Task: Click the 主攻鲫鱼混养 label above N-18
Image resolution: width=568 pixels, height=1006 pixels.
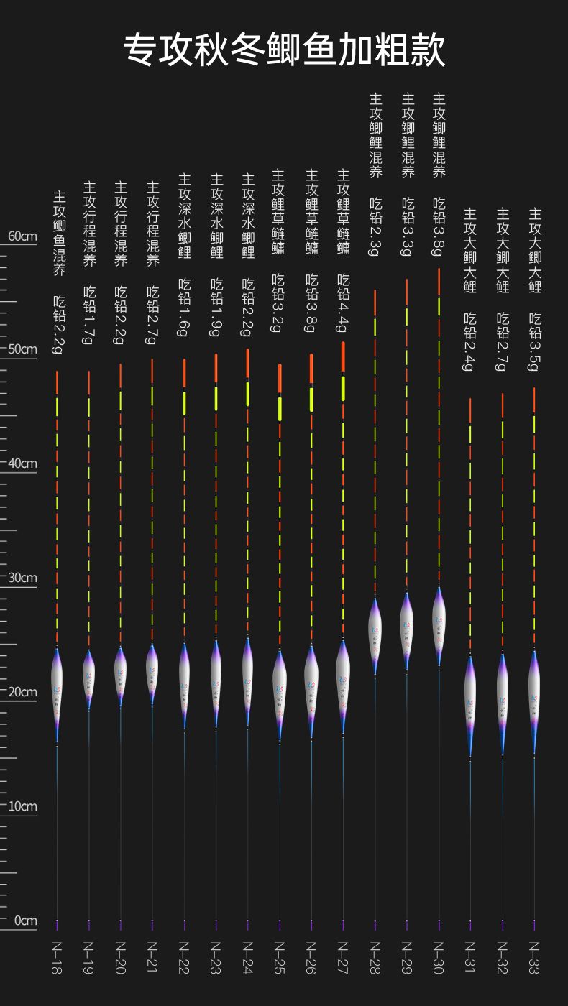Action: pos(59,234)
